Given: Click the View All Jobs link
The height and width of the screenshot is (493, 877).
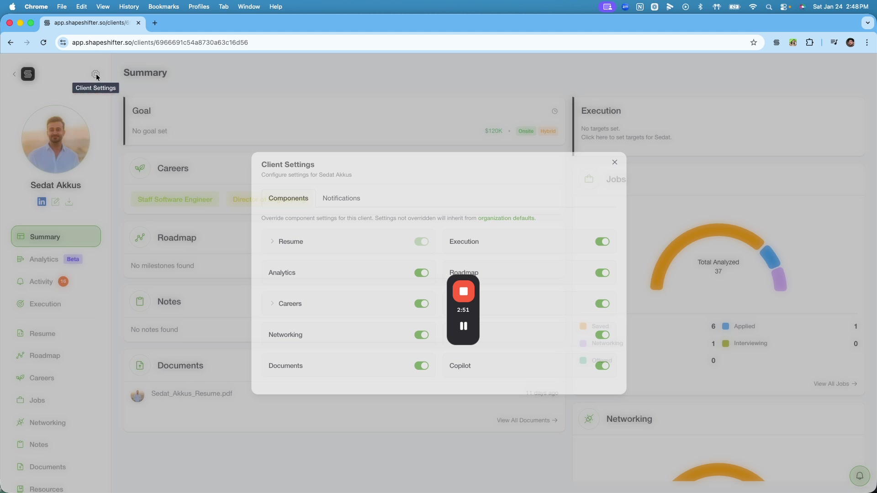Looking at the screenshot, I should pos(835,383).
